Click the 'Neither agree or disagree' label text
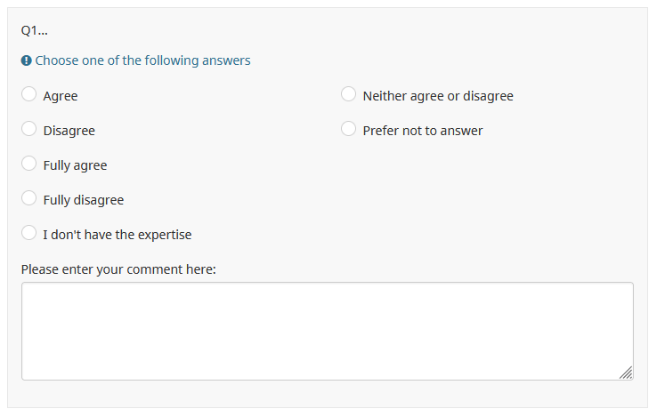The height and width of the screenshot is (417, 657). pyautogui.click(x=438, y=96)
